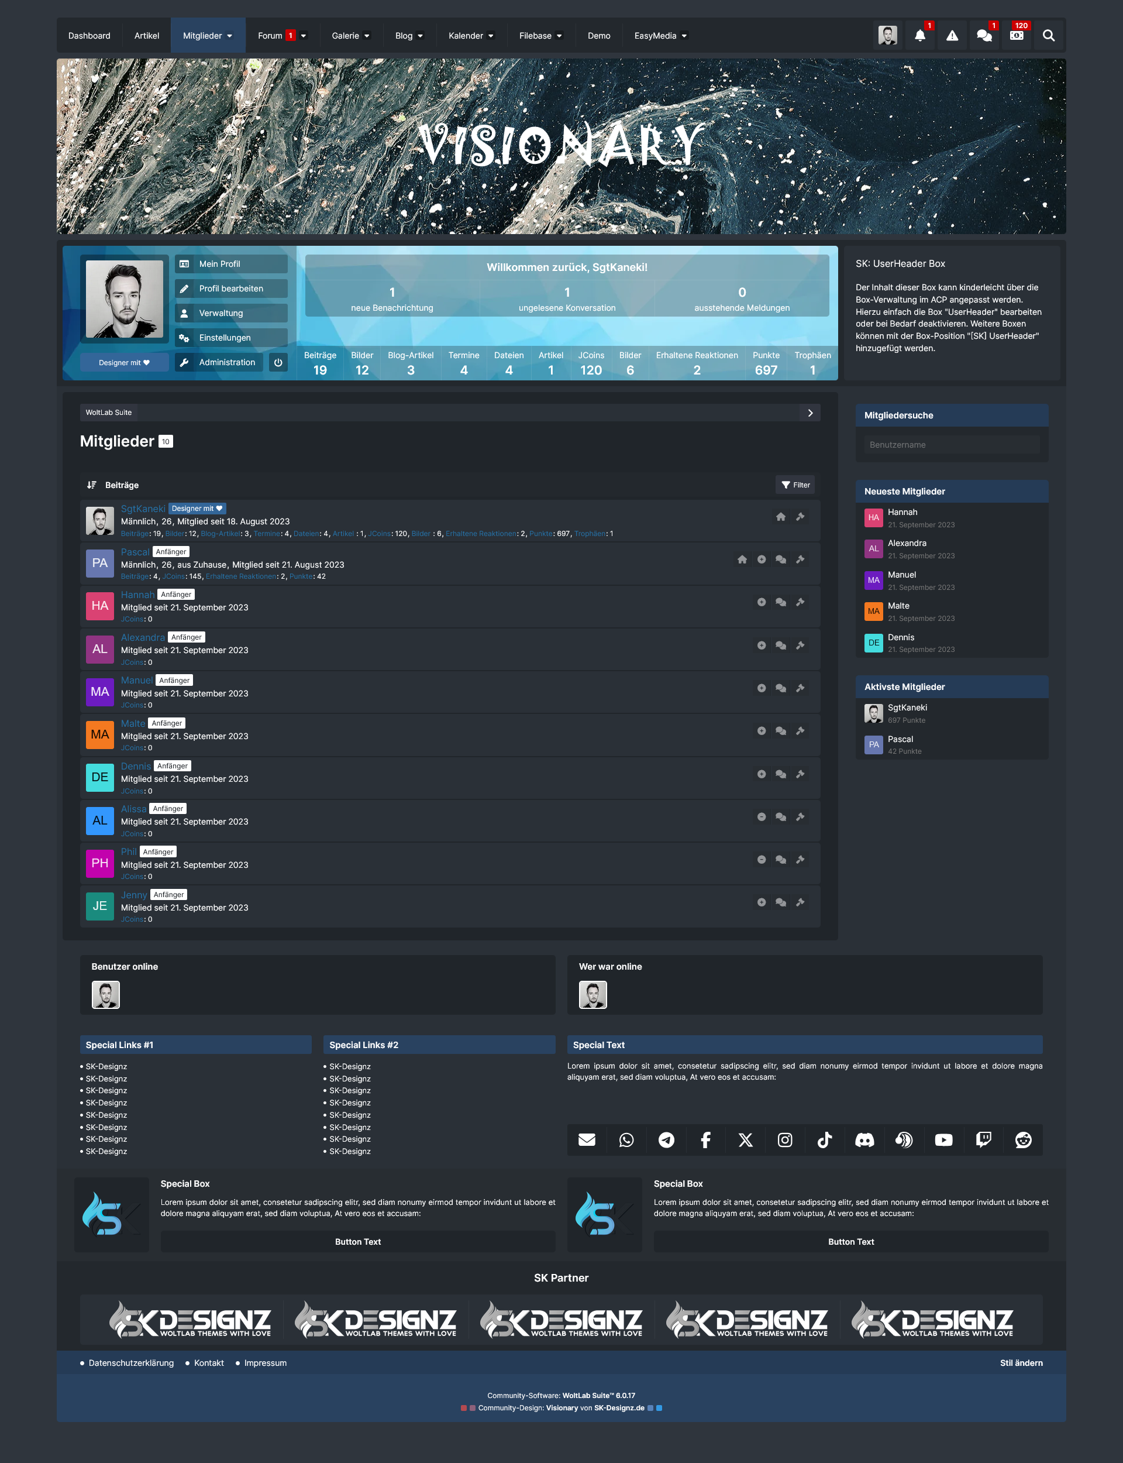Follow Hannah with the plus icon
1123x1463 pixels.
click(762, 602)
